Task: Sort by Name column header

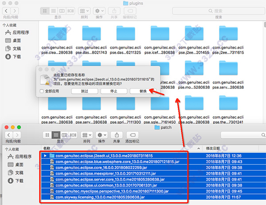Action: [x=122, y=149]
